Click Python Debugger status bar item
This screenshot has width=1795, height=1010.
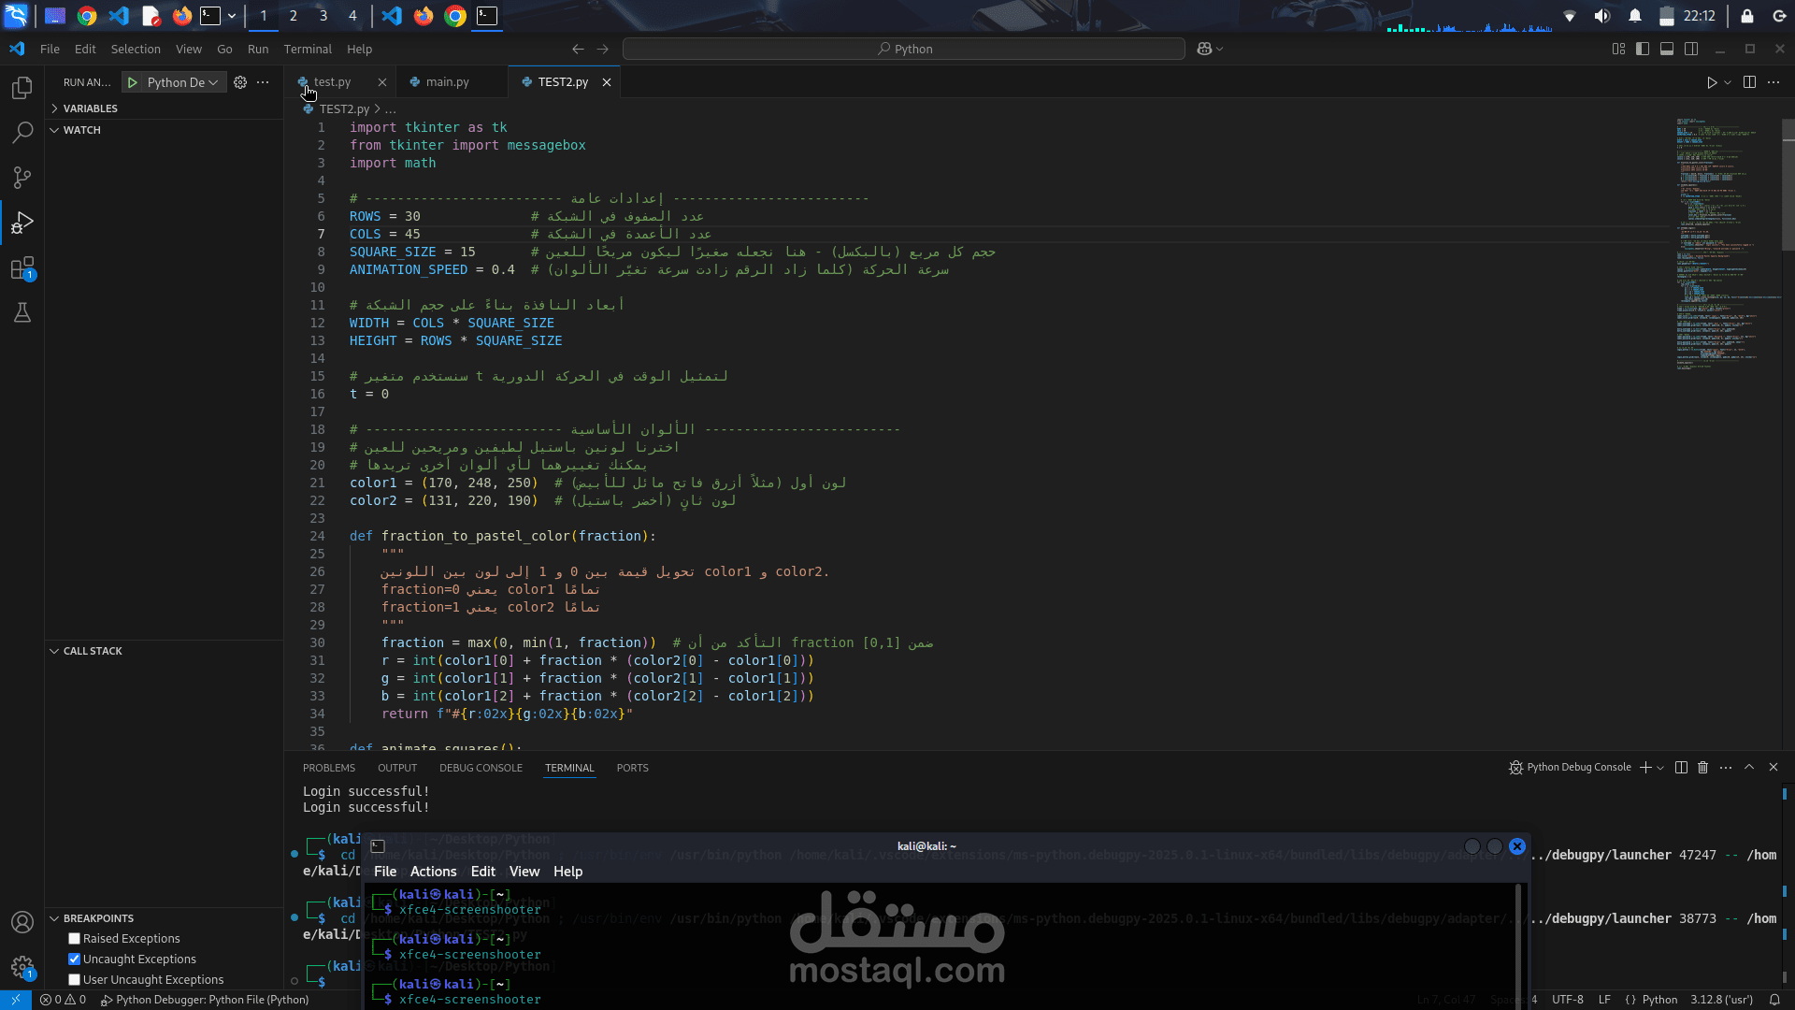(x=205, y=1000)
